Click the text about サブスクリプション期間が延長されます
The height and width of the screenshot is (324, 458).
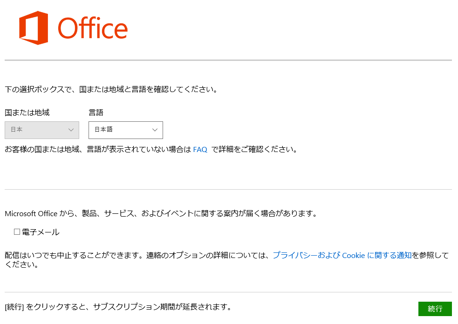point(119,307)
